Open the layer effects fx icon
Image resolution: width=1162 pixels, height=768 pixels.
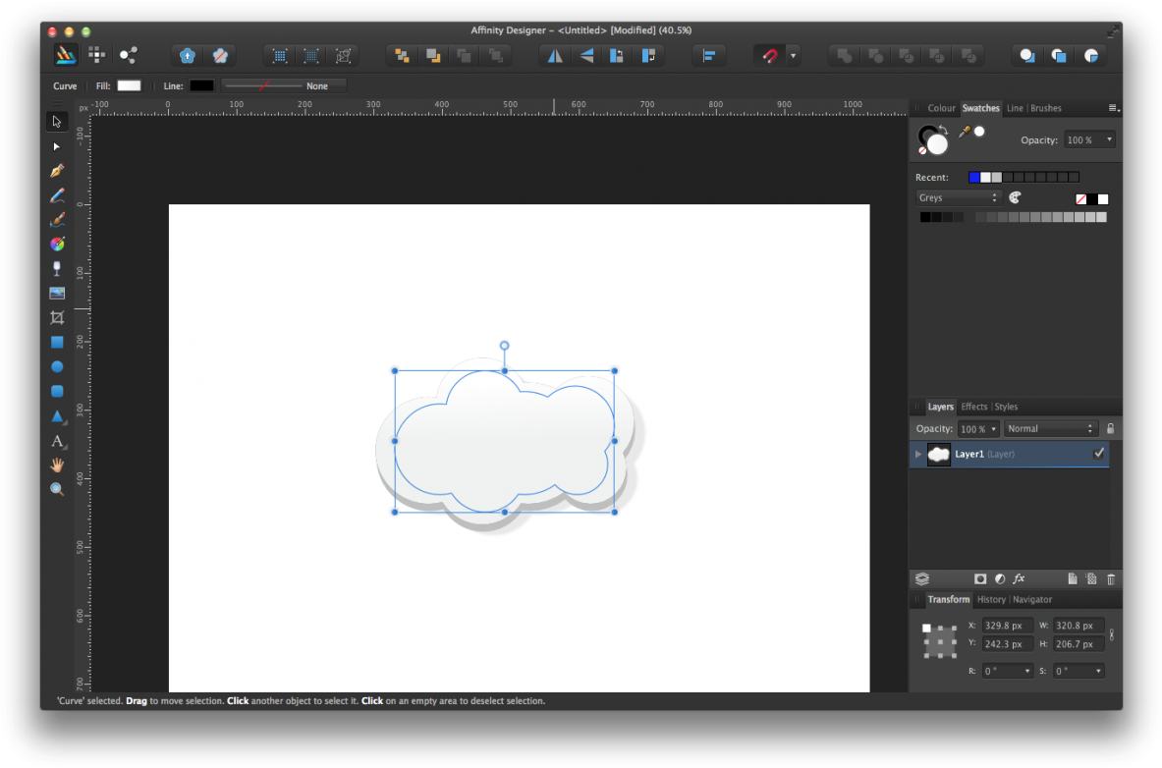click(1019, 578)
